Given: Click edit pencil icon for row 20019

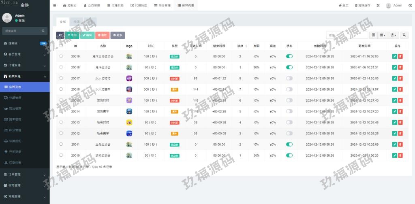Looking at the screenshot, I should (x=395, y=56).
